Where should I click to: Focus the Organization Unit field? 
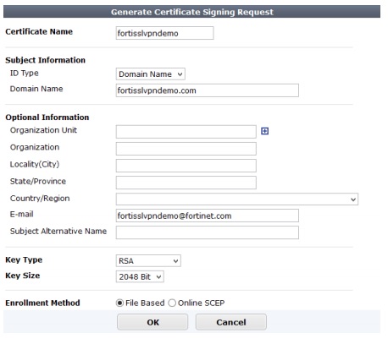186,132
